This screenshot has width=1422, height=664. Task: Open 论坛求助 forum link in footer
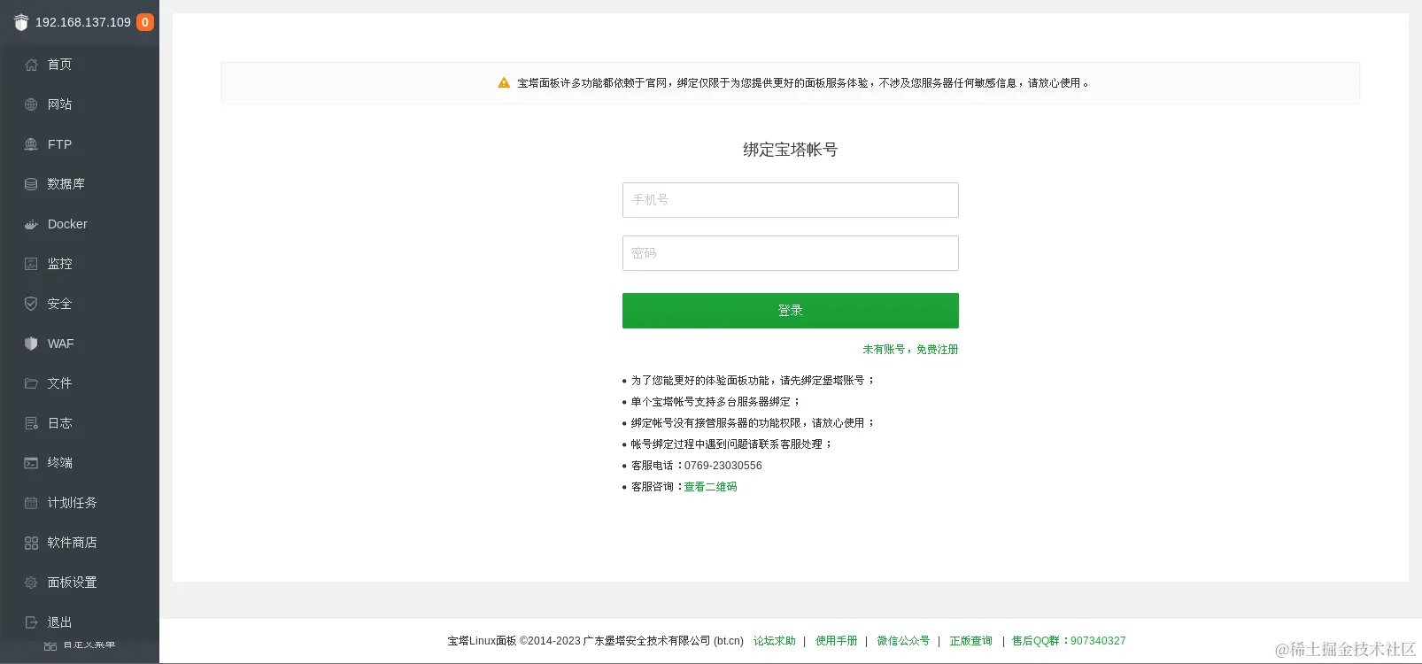775,641
